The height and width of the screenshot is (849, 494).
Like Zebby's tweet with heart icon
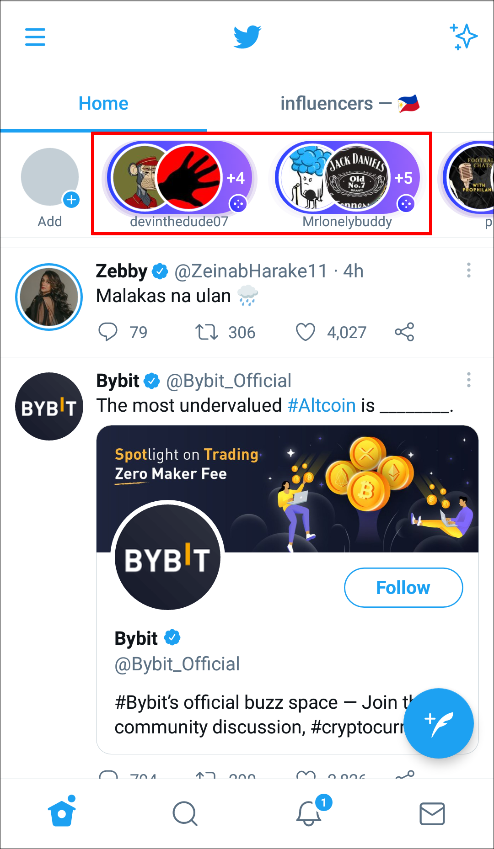point(306,332)
